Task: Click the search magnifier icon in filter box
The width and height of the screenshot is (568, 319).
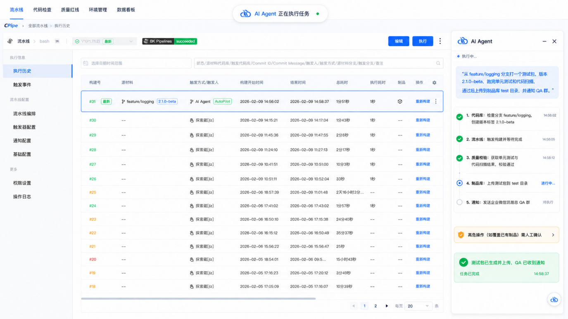Action: [x=438, y=63]
